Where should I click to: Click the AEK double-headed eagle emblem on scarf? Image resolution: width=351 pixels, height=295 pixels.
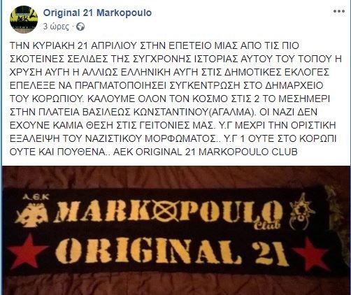click(31, 215)
